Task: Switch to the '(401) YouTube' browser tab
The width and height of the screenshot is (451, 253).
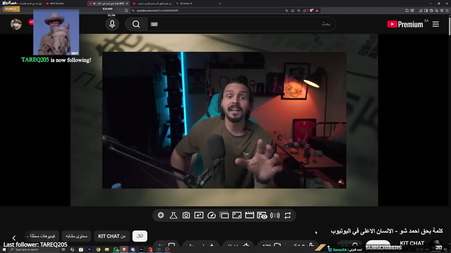Action: pyautogui.click(x=65, y=4)
